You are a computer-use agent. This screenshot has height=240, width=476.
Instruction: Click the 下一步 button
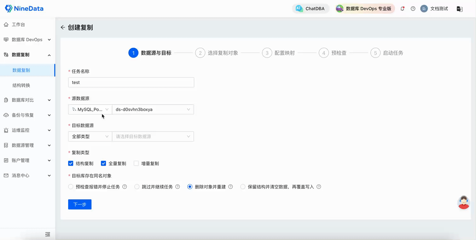[80, 204]
